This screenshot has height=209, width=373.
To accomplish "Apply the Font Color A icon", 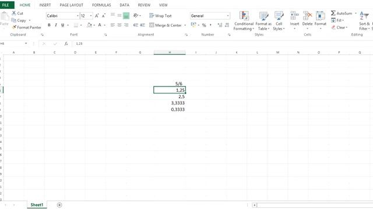I will tap(100, 25).
